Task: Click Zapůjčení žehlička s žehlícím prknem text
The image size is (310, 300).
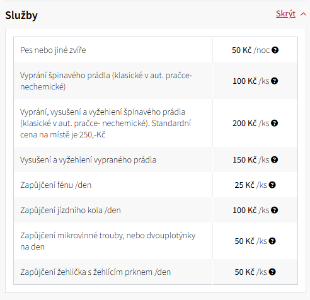Action: (96, 272)
